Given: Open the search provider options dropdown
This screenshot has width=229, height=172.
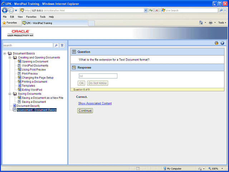Looking at the screenshot, I should click(225, 10).
